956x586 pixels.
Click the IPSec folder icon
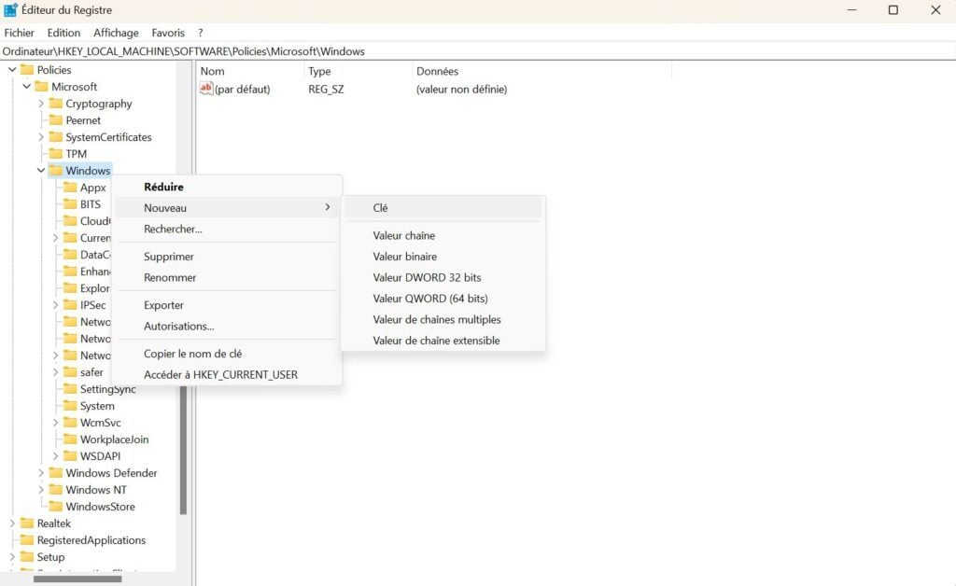(x=70, y=304)
